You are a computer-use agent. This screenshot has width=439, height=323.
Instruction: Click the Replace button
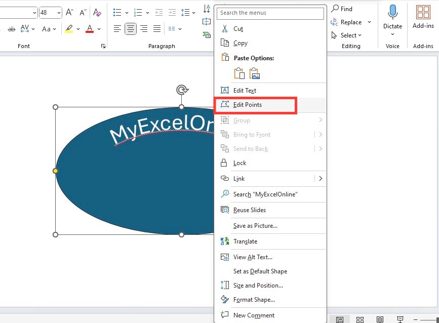pyautogui.click(x=351, y=22)
